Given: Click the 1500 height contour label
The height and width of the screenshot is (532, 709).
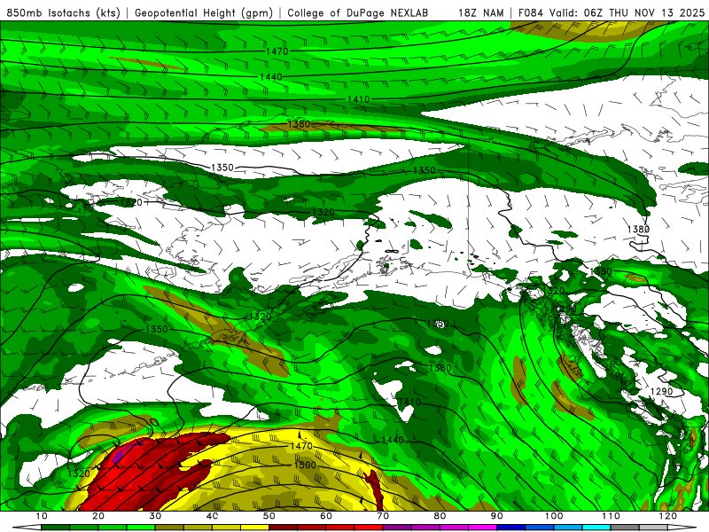Looking at the screenshot, I should [305, 465].
